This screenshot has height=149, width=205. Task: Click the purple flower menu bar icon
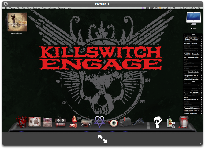(x=143, y=8)
